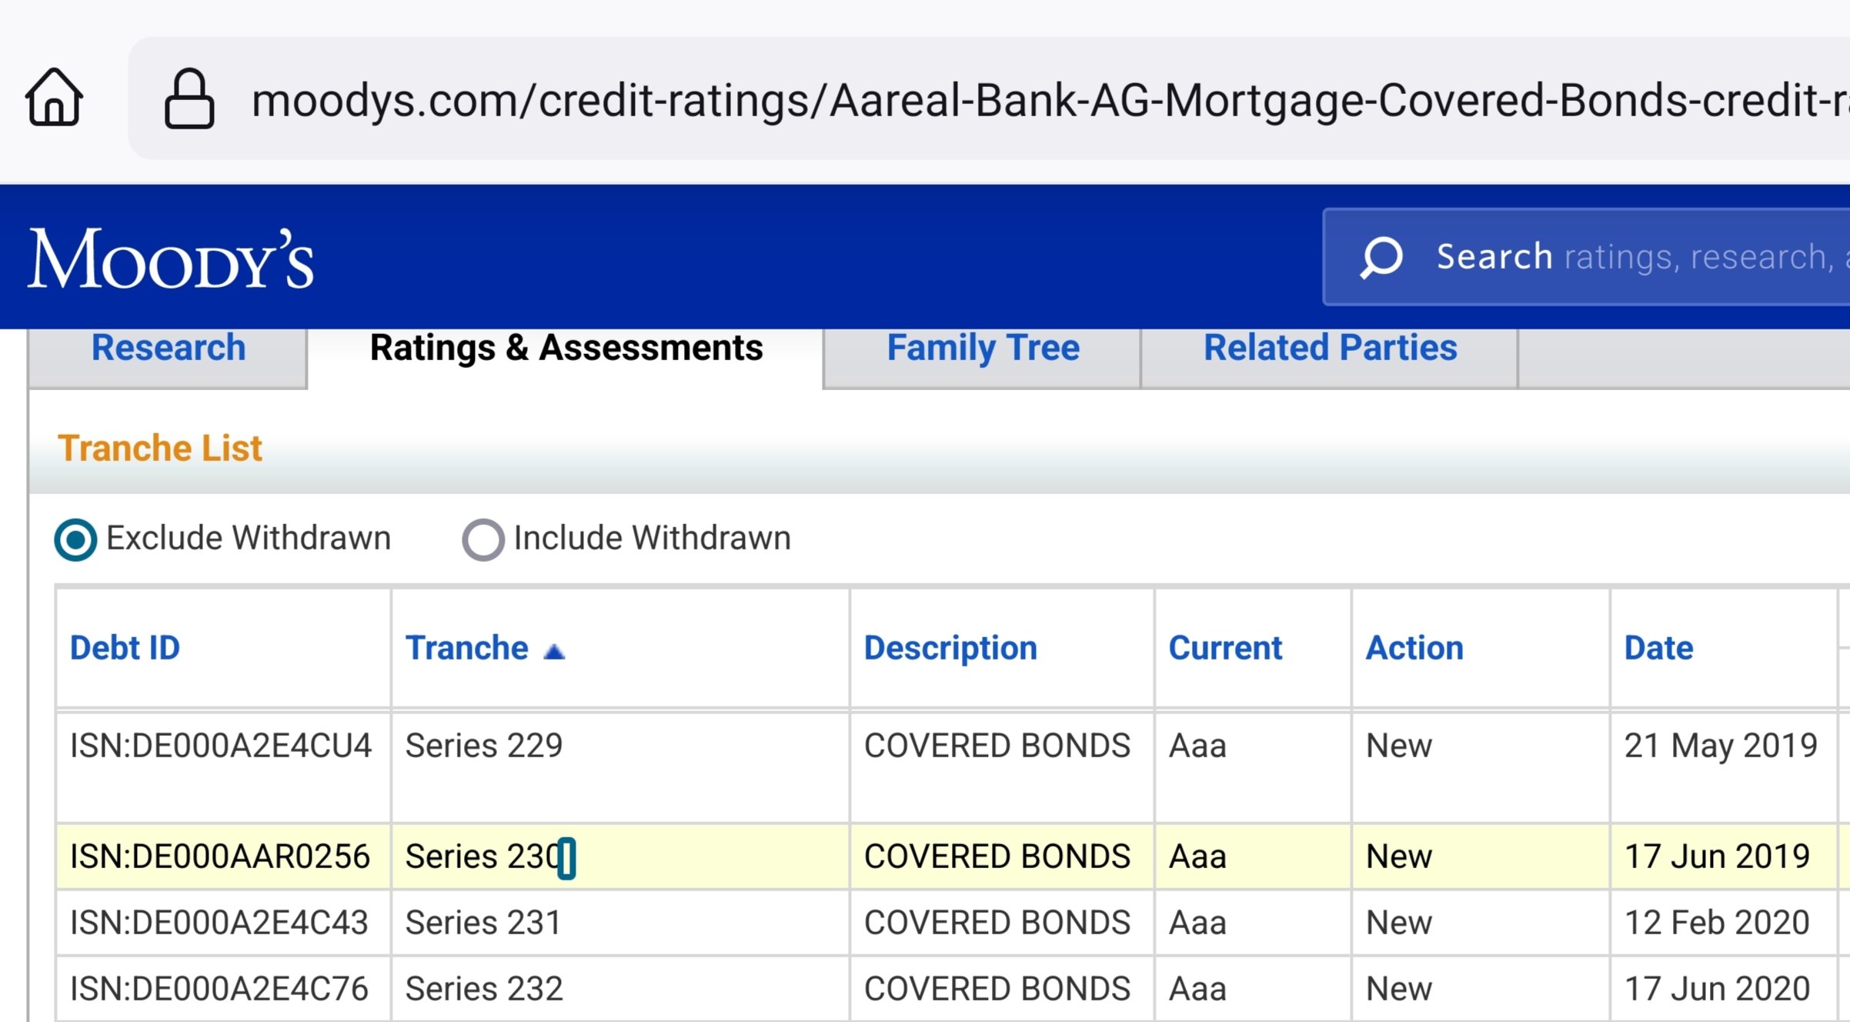This screenshot has width=1850, height=1022.
Task: Sort table by Description column
Action: tap(950, 648)
